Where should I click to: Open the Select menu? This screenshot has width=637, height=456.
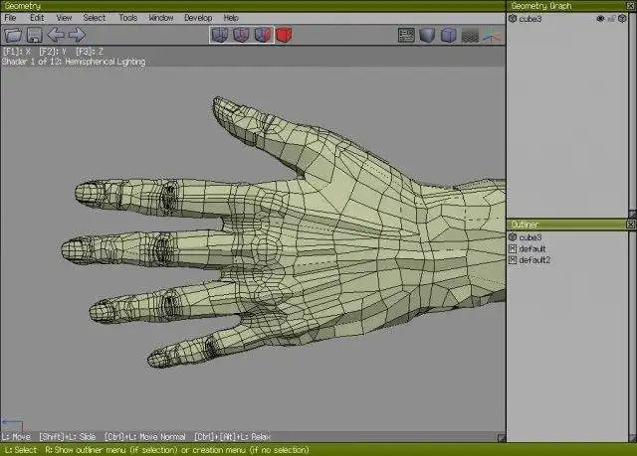(x=94, y=18)
